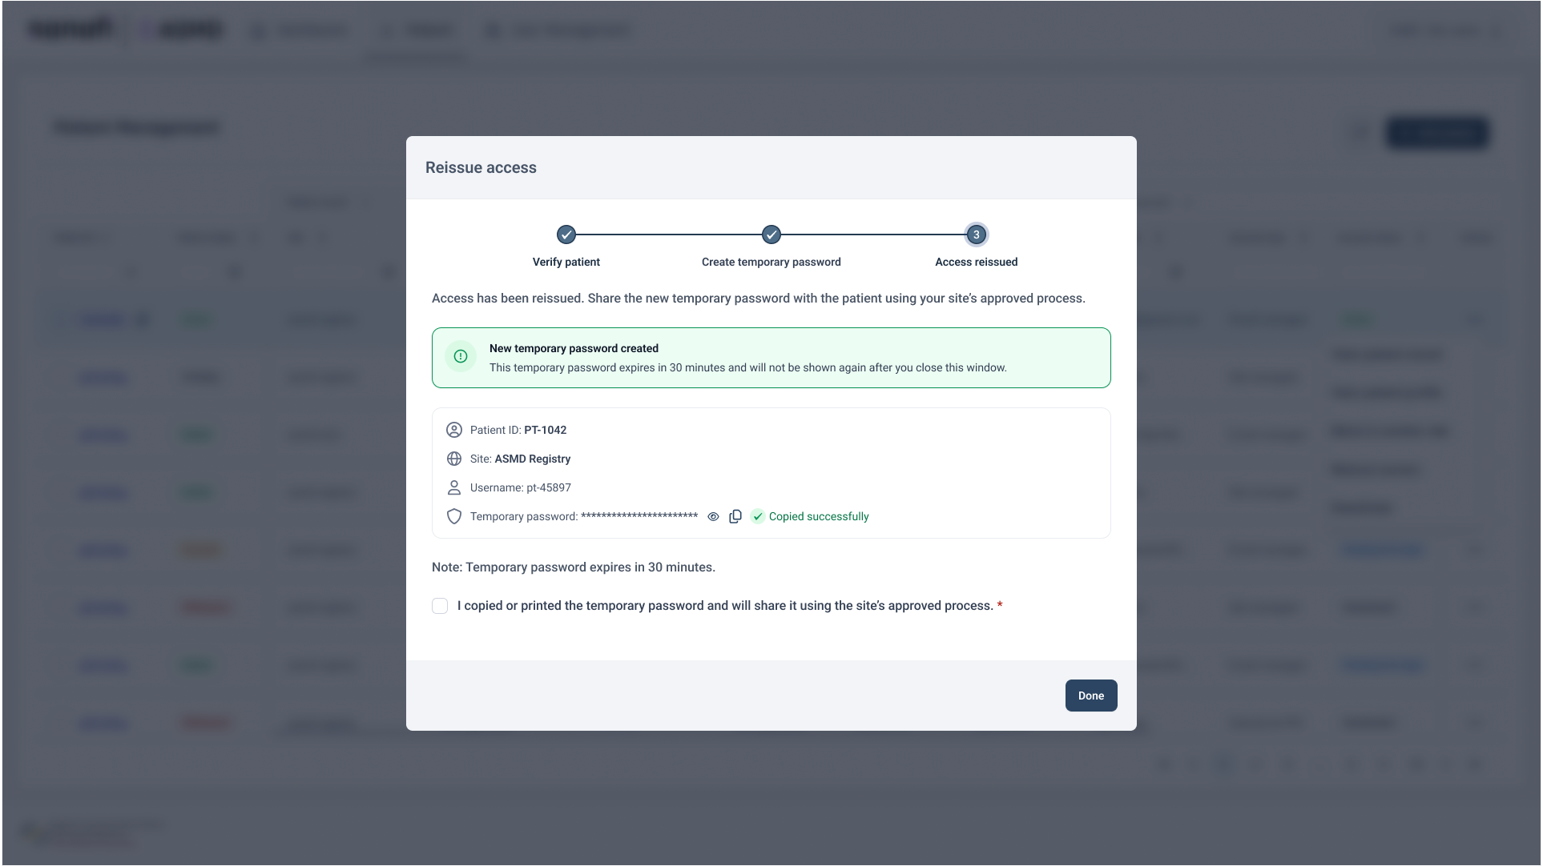The image size is (1543, 866).
Task: Click the info icon in green alert
Action: coord(461,357)
